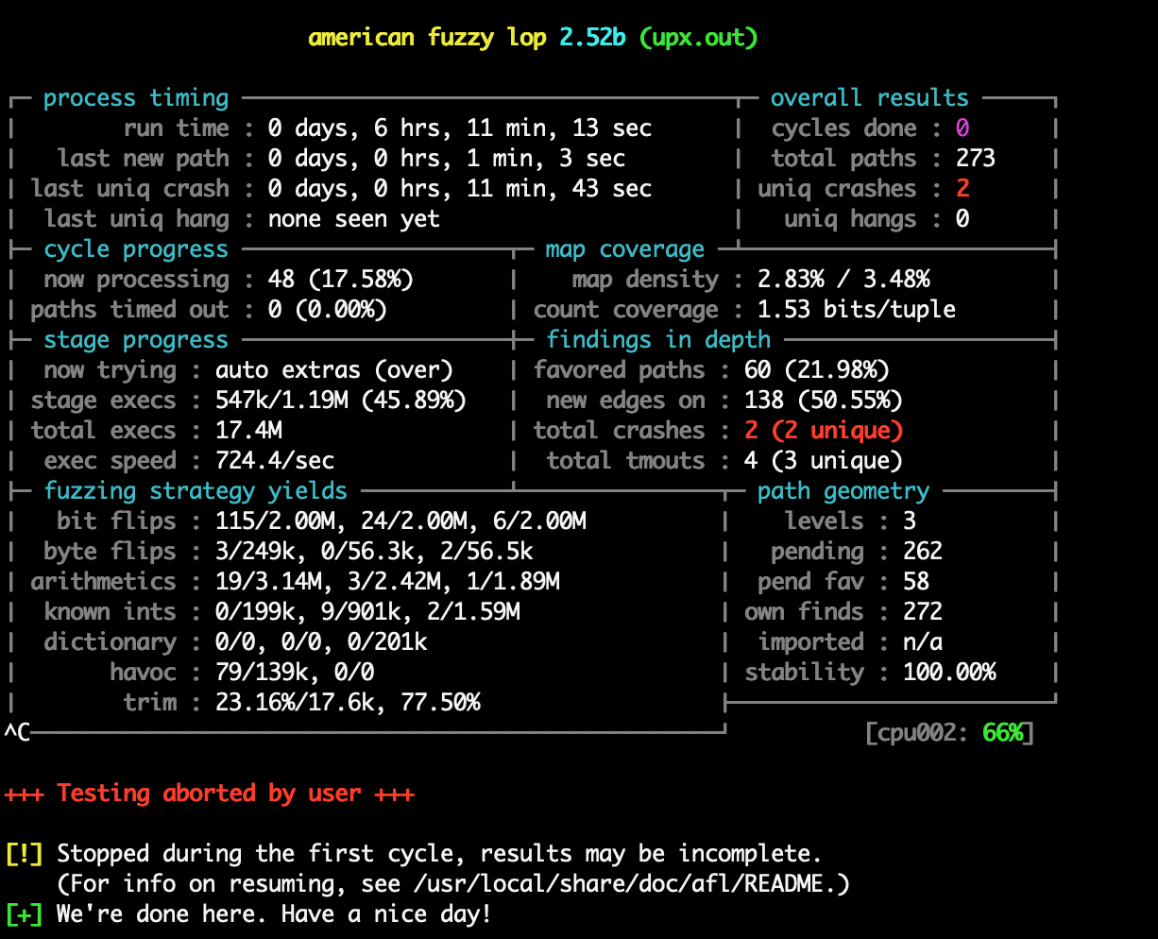
Task: Click the green [+] status marker
Action: click(x=24, y=914)
